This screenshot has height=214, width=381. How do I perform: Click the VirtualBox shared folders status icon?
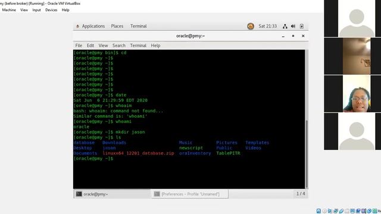347,211
